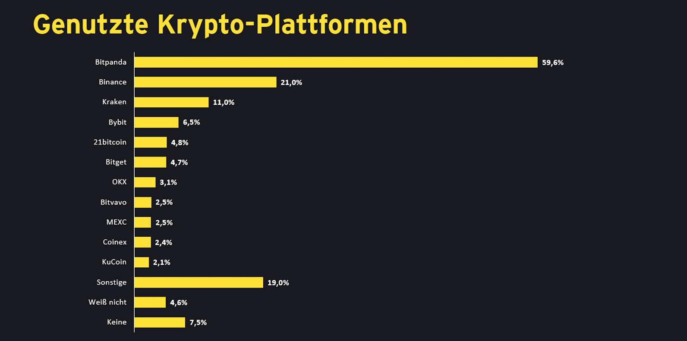Click the chart title Genutzte Krypto-Plattformen
Image resolution: width=687 pixels, height=341 pixels.
[x=220, y=25]
